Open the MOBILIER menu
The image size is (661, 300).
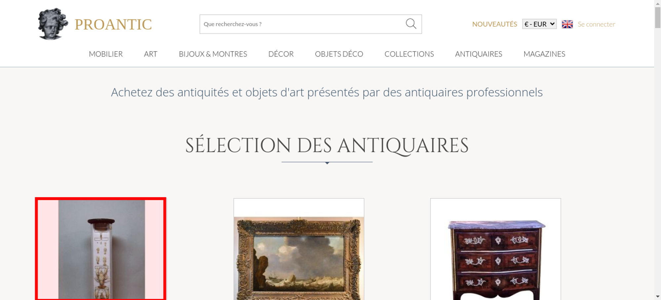pyautogui.click(x=106, y=54)
